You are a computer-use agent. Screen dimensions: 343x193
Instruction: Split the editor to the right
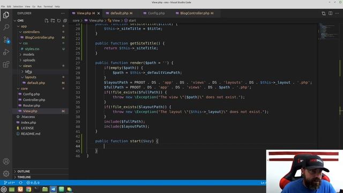tap(330, 13)
